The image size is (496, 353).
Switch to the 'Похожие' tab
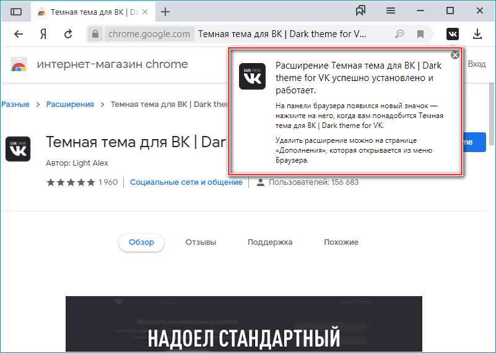pos(341,242)
